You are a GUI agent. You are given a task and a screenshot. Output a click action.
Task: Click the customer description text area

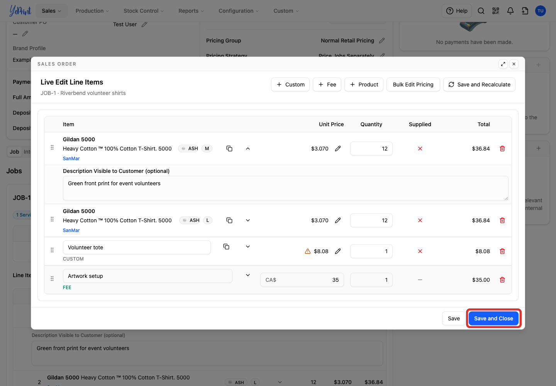[286, 188]
